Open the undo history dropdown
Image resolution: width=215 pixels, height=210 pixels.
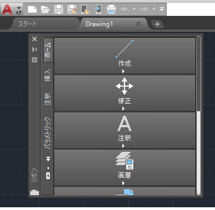coord(134,9)
